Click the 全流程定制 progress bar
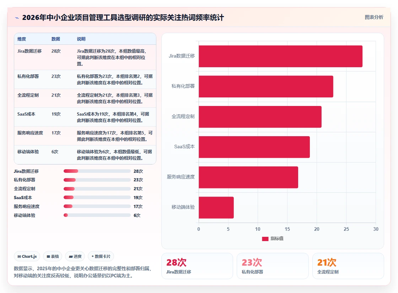 point(97,189)
